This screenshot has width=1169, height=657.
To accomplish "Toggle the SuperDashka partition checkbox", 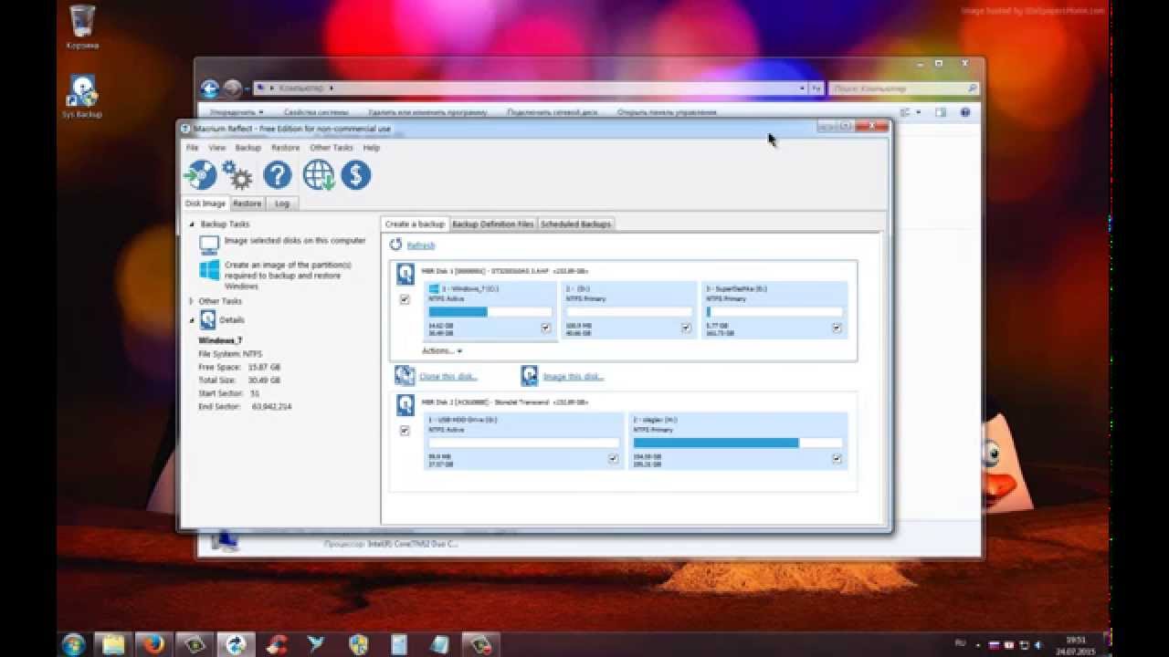I will point(837,328).
